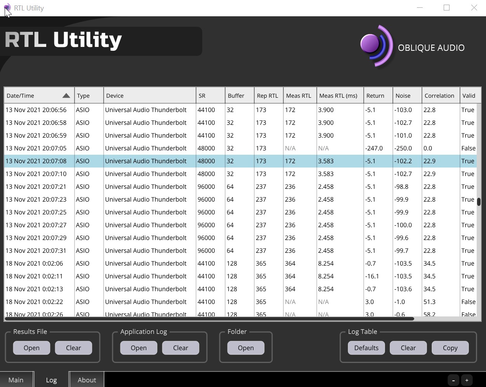Open the Results File
This screenshot has height=387, width=486.
(x=31, y=348)
